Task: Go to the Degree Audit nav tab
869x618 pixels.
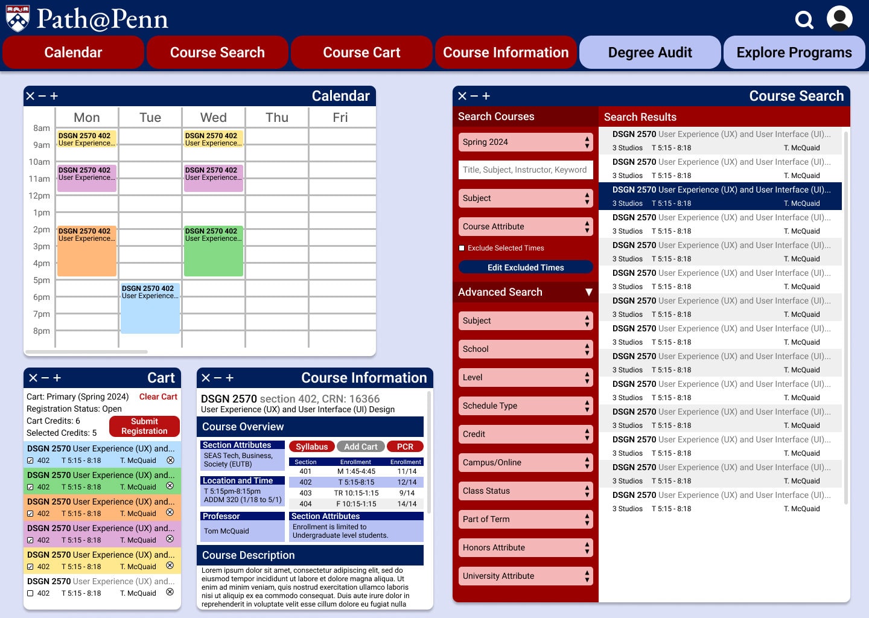Action: coord(650,53)
